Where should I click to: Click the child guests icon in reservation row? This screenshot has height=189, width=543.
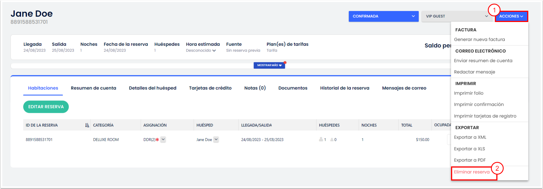click(332, 140)
